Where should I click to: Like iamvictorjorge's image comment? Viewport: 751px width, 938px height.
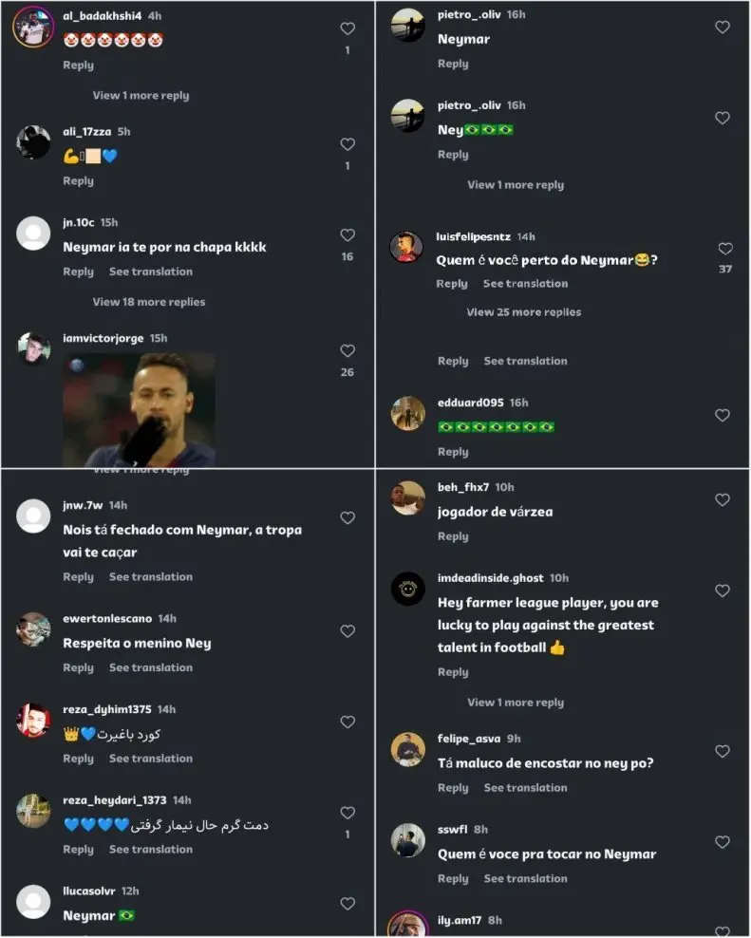pyautogui.click(x=347, y=350)
